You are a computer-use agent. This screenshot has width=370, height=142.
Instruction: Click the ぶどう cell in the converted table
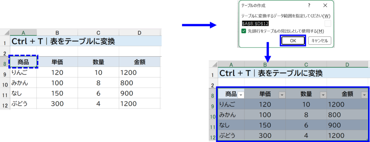pyautogui.click(x=231, y=136)
